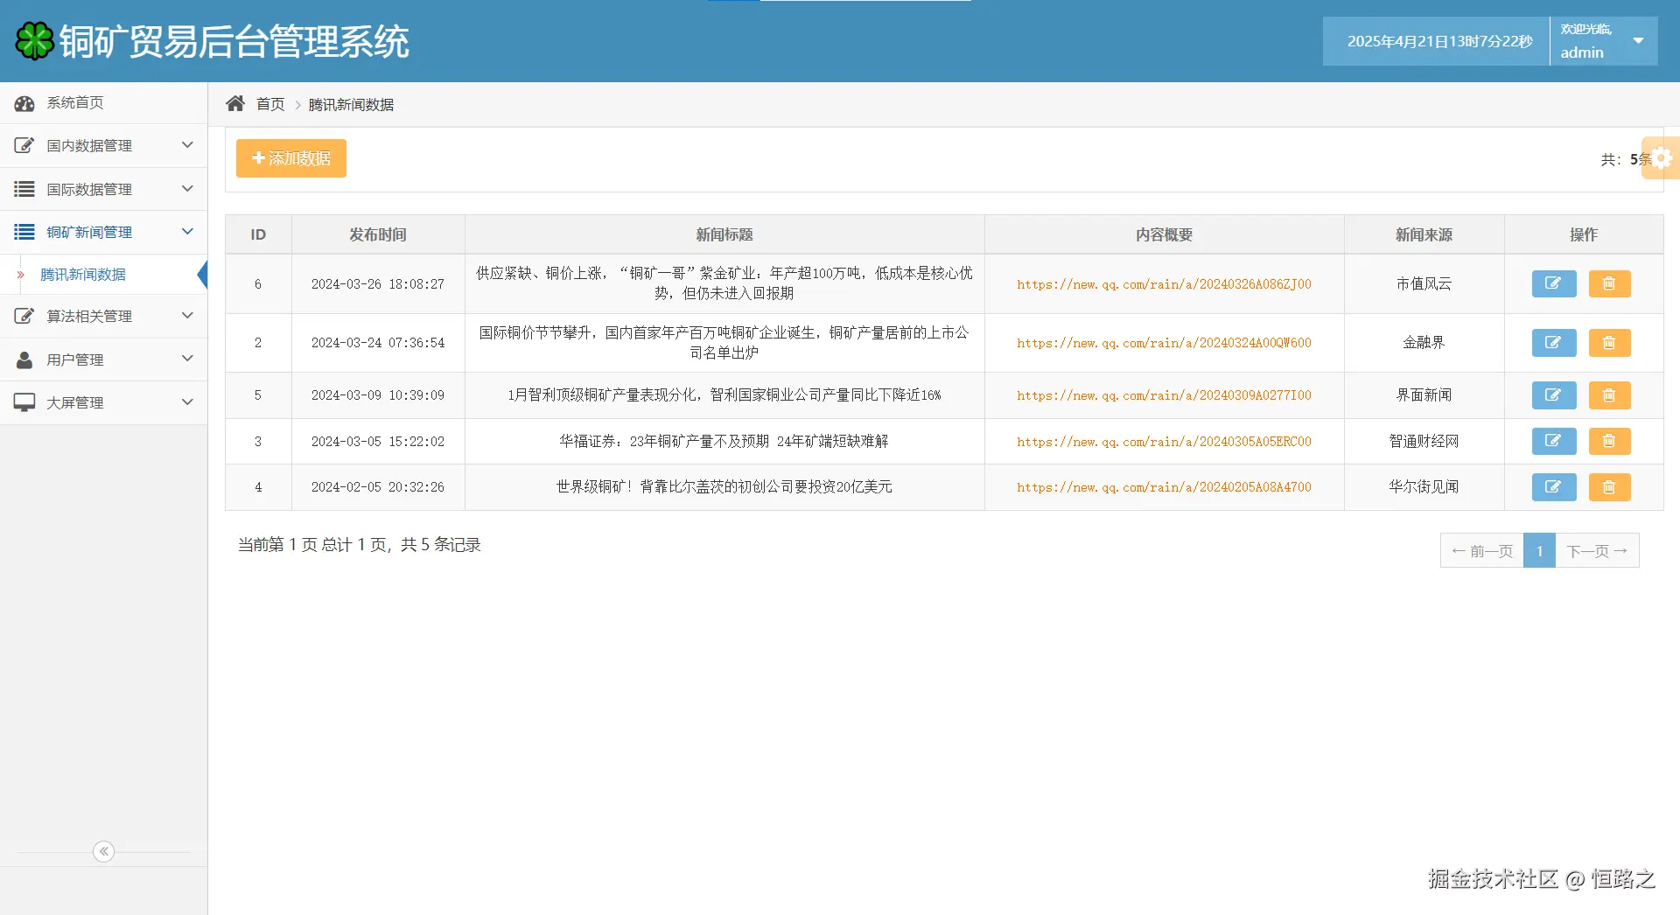1680x915 pixels.
Task: Collapse 铜矿新闻管理 chevron
Action: pyautogui.click(x=187, y=232)
